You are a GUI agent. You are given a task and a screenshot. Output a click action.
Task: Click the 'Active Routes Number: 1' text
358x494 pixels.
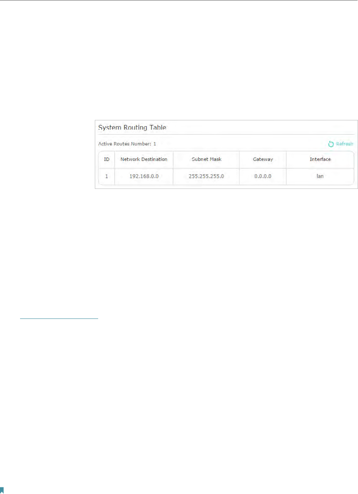click(127, 144)
